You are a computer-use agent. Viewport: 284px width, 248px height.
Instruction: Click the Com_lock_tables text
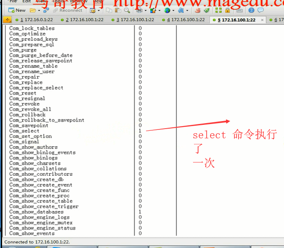(32, 28)
